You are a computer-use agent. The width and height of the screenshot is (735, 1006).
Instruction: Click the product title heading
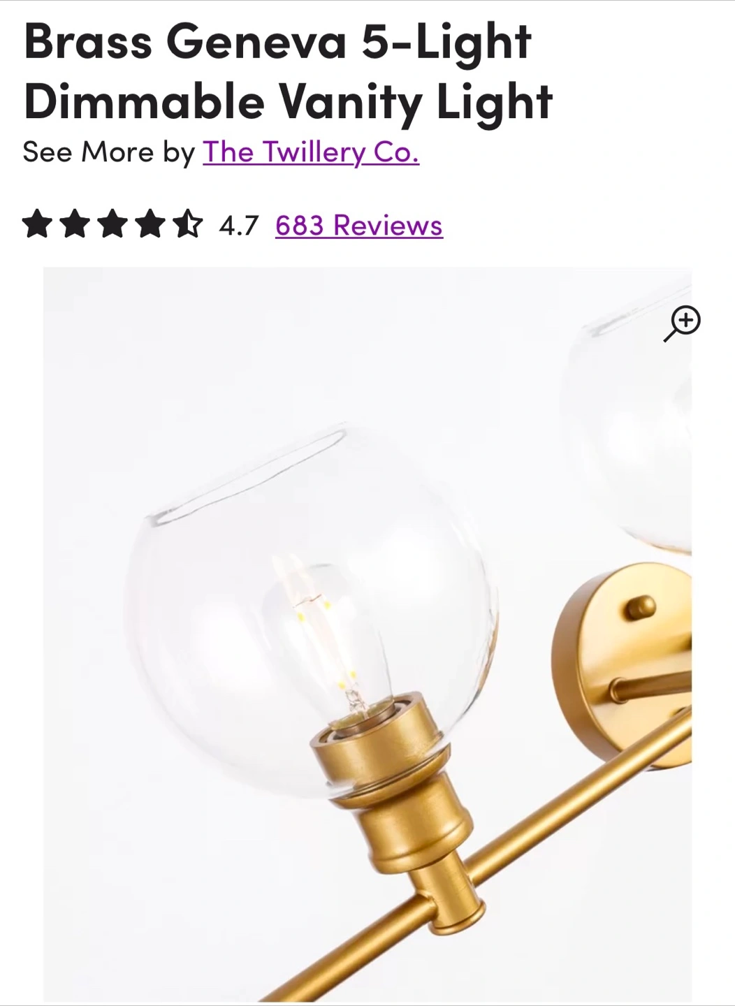point(288,71)
